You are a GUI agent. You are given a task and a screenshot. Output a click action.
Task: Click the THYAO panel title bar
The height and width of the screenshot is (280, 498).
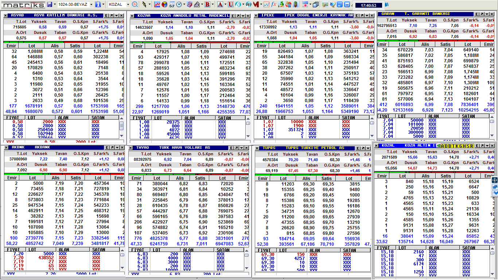[x=182, y=148]
